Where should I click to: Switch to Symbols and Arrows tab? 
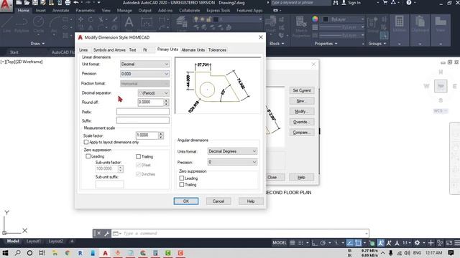109,50
